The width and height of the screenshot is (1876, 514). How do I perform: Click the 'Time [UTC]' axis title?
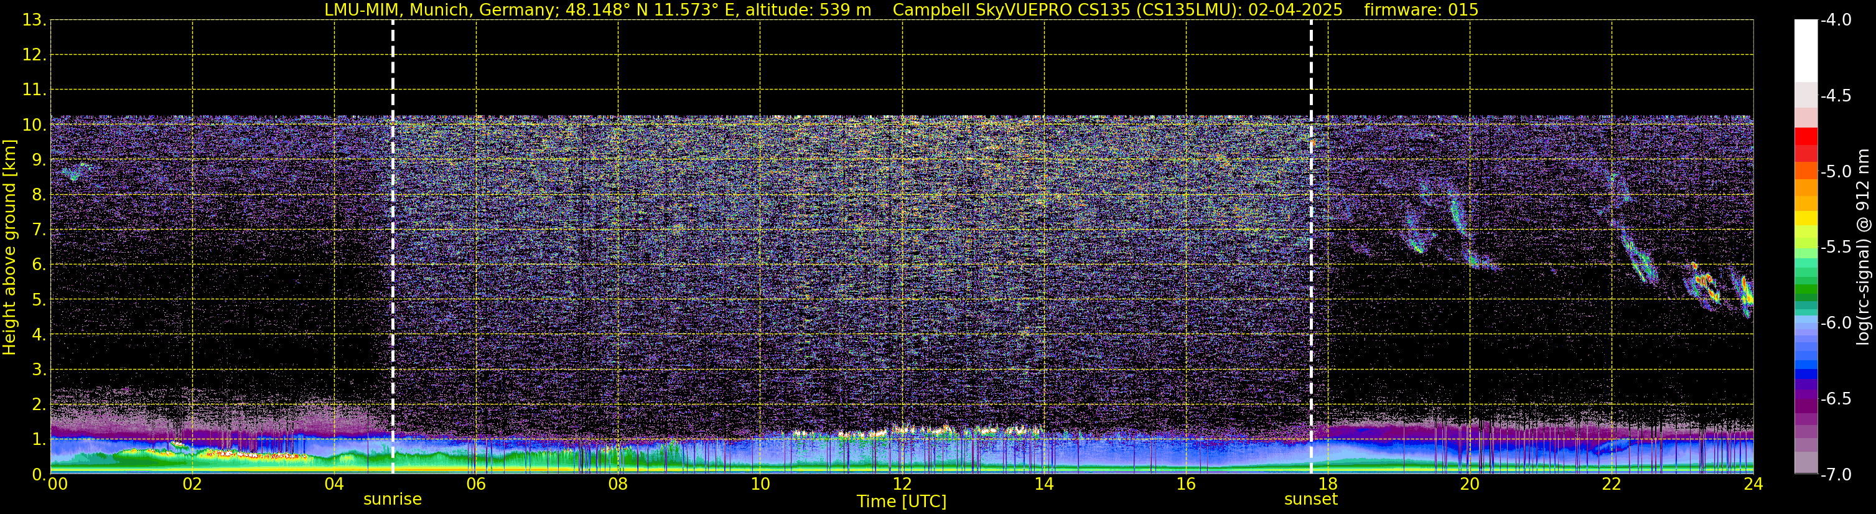pyautogui.click(x=902, y=502)
